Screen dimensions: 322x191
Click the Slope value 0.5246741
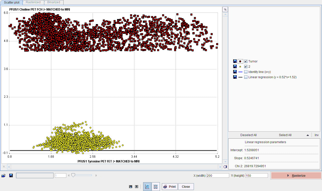tap(251, 158)
